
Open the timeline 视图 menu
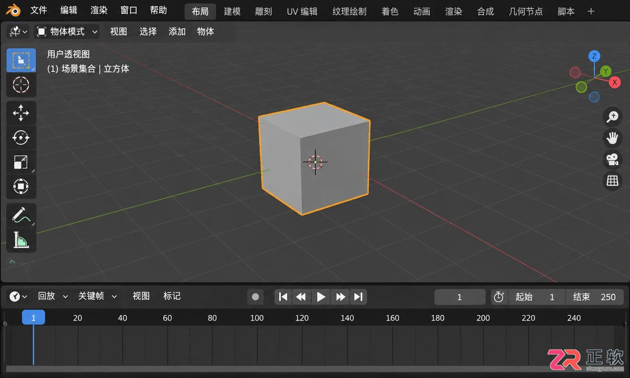141,296
